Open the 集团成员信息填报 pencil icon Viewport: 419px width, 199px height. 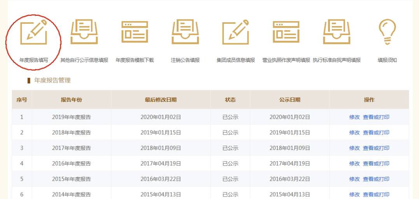coord(235,32)
